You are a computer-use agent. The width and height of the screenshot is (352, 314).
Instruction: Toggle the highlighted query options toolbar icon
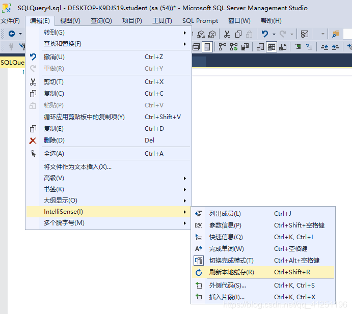(x=207, y=47)
